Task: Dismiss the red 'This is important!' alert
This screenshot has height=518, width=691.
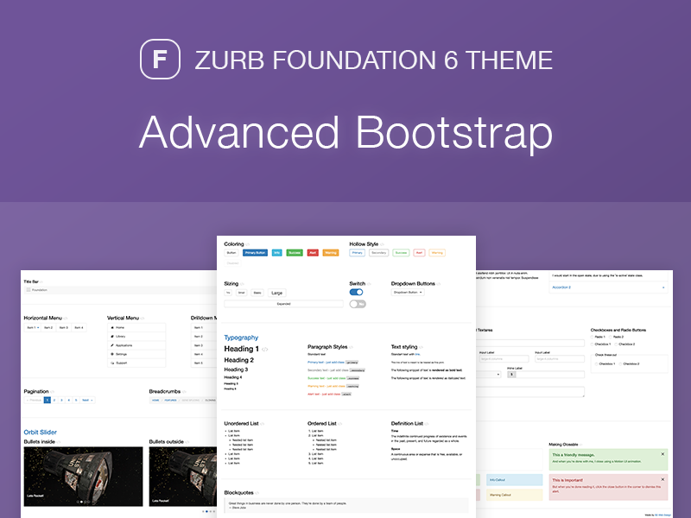Action: point(662,479)
